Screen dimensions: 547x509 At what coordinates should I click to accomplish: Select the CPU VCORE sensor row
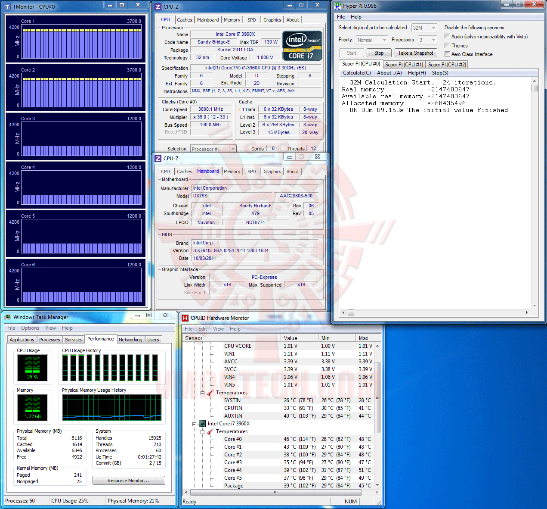point(278,346)
